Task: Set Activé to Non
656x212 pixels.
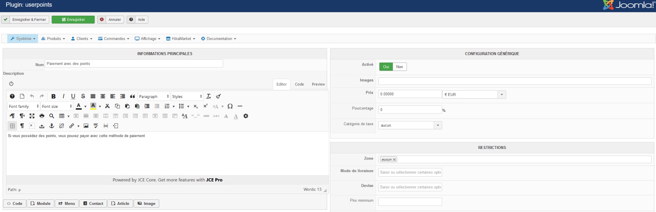Action: click(x=399, y=67)
